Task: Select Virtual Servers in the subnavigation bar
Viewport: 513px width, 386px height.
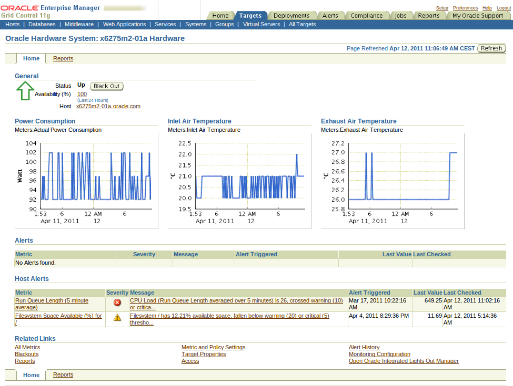Action: click(x=261, y=24)
